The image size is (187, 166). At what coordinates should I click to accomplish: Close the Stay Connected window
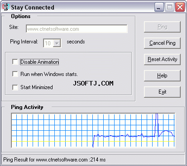(180, 7)
